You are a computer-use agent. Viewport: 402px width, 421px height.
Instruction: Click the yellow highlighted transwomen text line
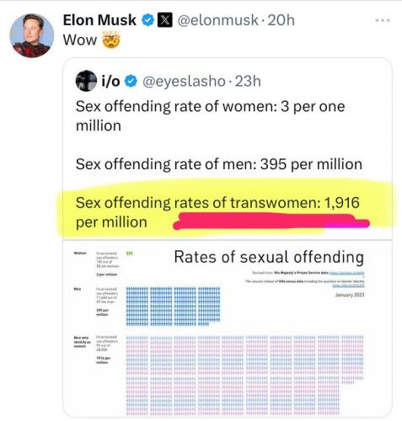point(217,203)
